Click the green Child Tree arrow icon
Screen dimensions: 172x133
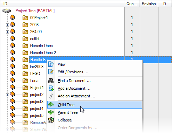[x=51, y=105]
